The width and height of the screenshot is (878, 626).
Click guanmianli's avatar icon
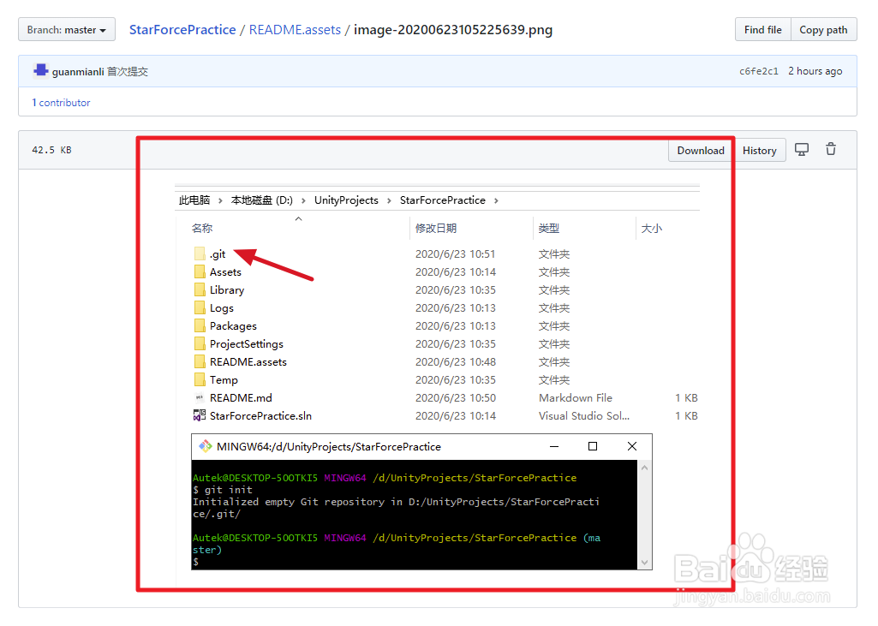click(39, 70)
